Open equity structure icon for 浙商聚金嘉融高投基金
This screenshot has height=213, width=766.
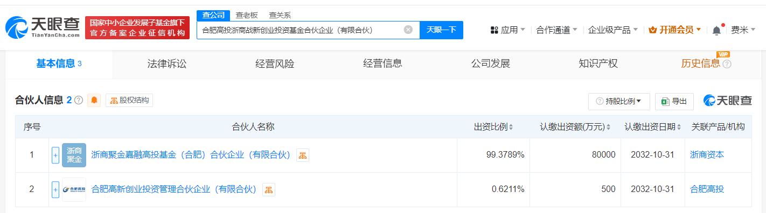[303, 155]
